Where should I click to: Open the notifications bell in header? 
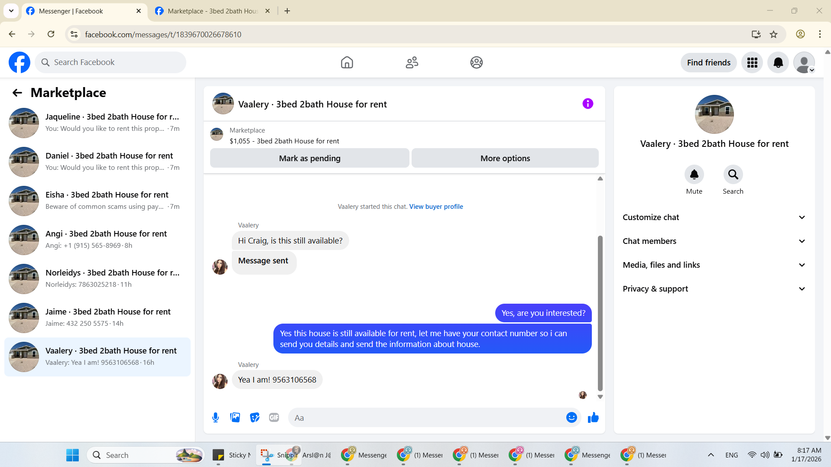pos(778,62)
